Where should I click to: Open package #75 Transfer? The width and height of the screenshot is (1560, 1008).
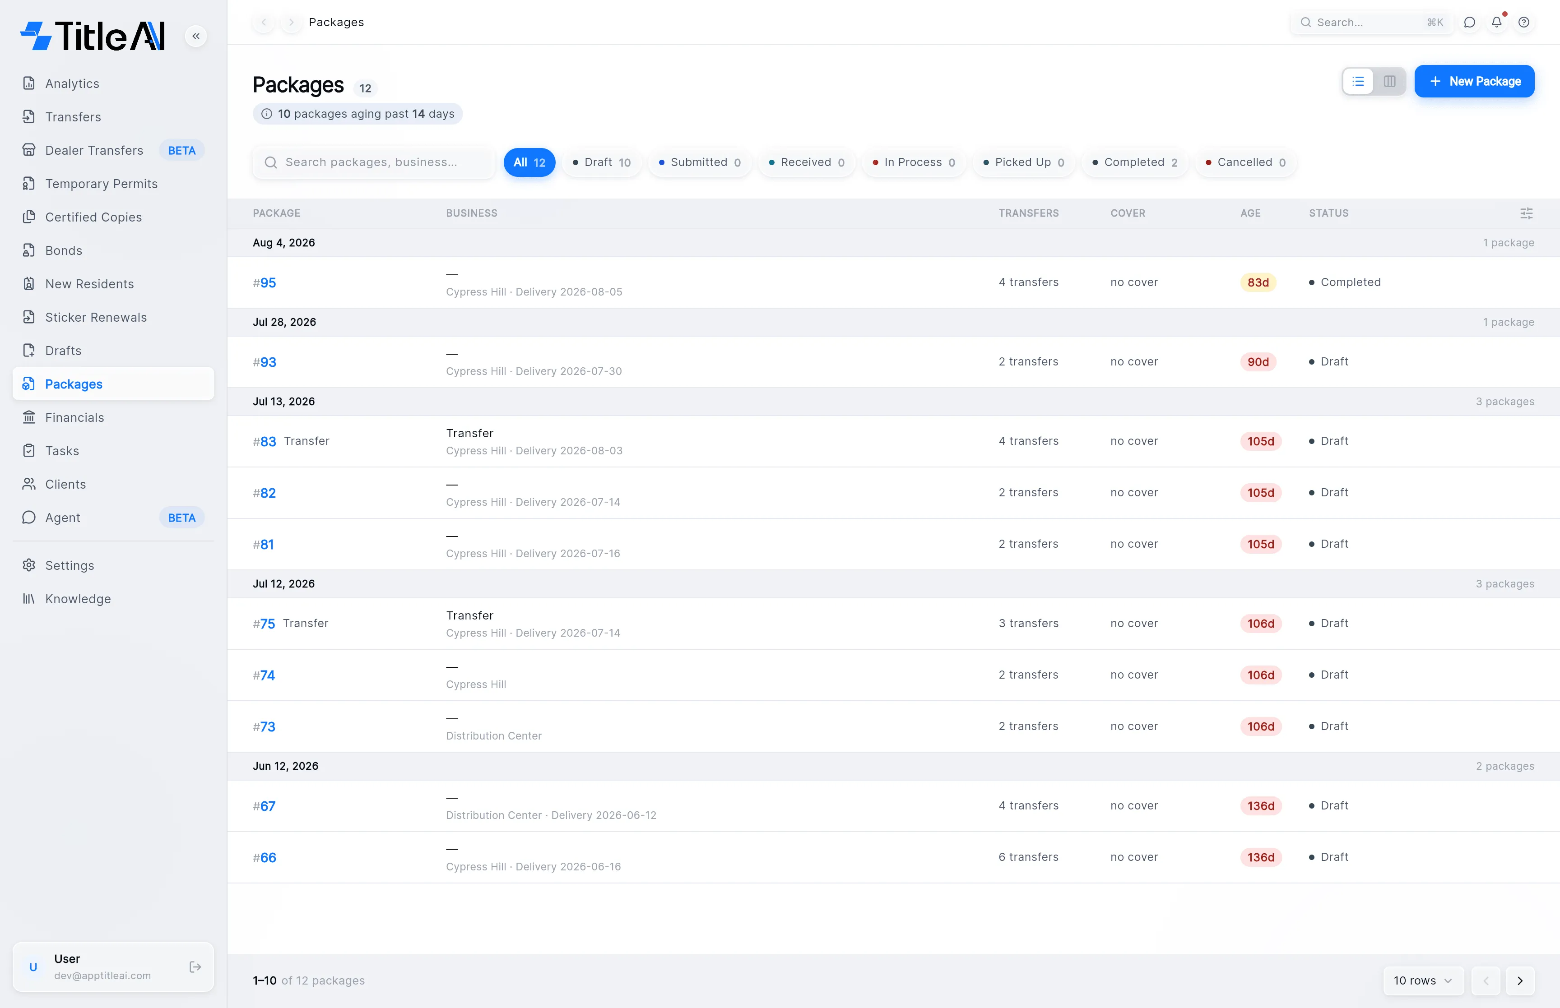[291, 624]
